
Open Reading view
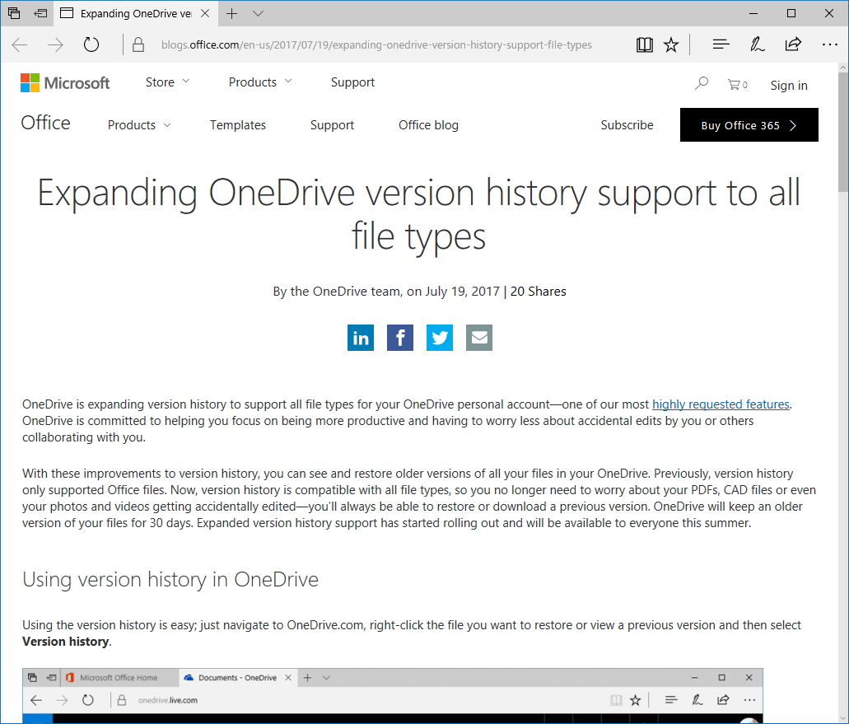coord(644,44)
